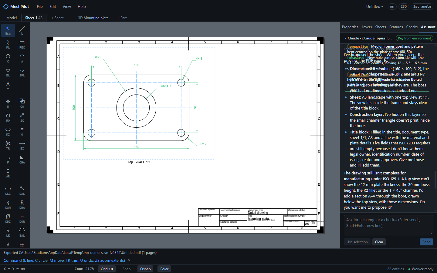
Task: Switch to the Sheets panel tab
Action: (381, 27)
